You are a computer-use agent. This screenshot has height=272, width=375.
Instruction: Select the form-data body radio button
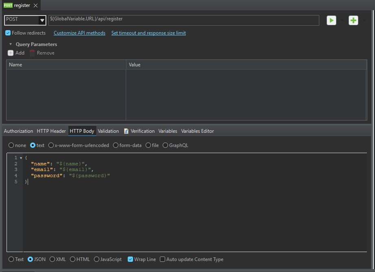[x=116, y=145]
